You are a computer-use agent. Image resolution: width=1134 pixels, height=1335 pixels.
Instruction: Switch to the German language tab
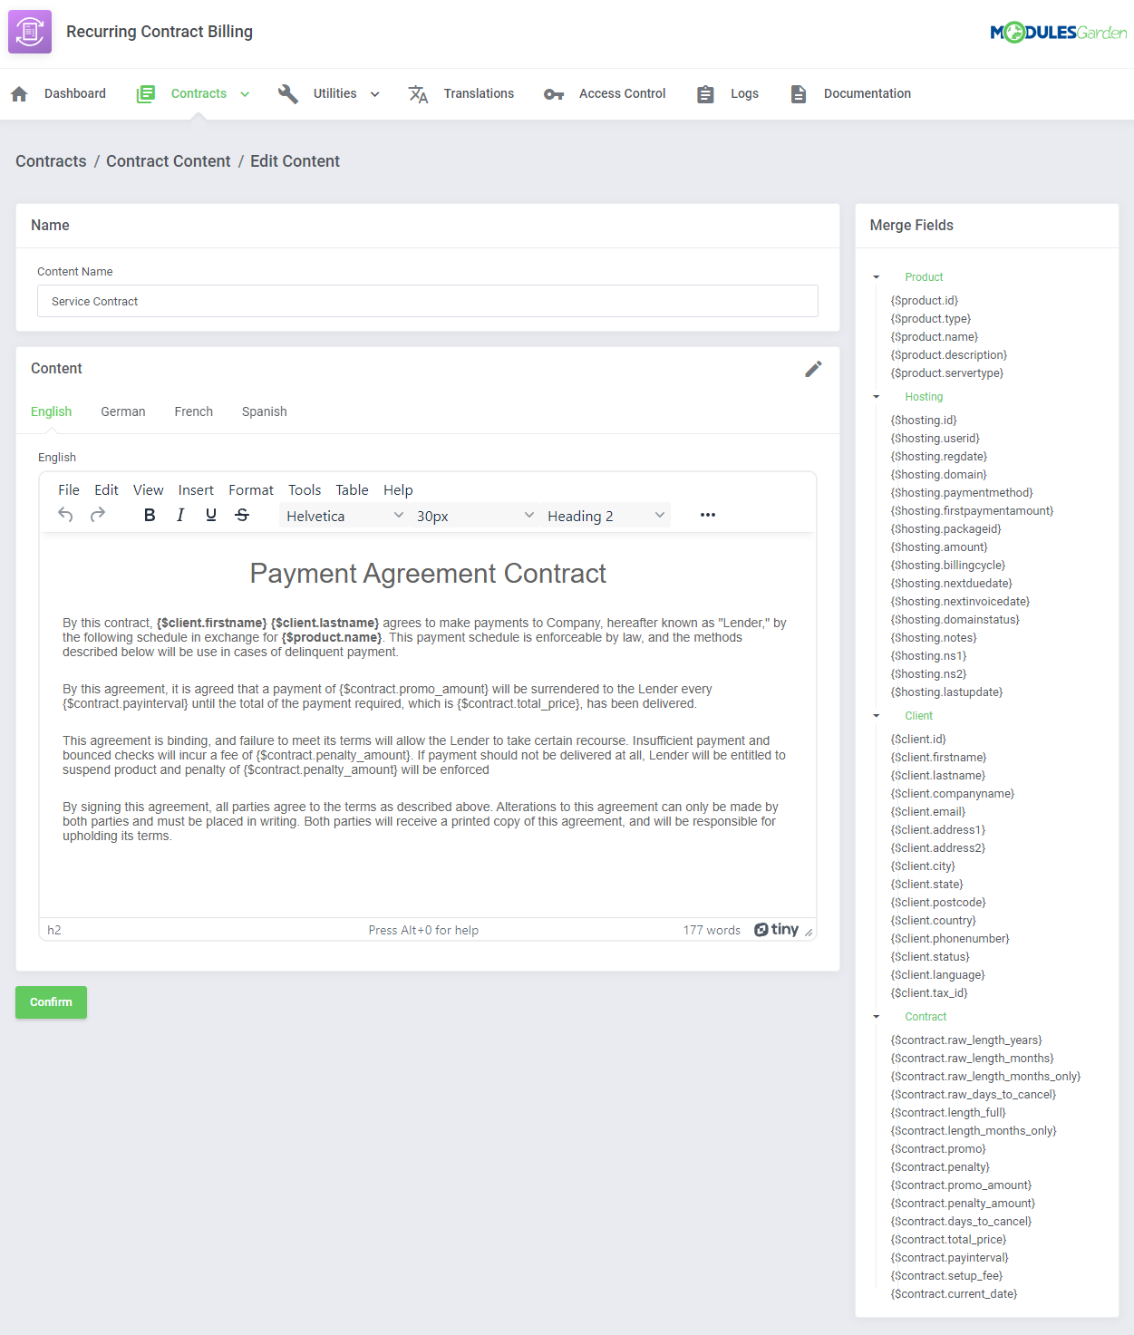point(122,411)
